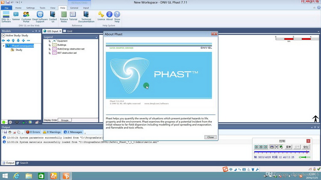This screenshot has width=321, height=180.
Task: Toggle the 0 Warnings filter
Action: point(52,132)
